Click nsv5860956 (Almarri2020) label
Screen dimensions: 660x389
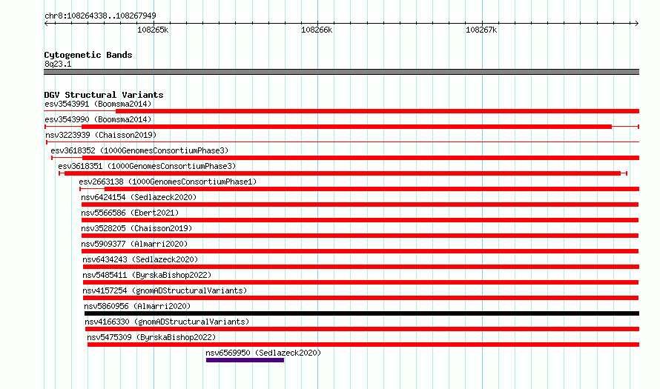(137, 306)
